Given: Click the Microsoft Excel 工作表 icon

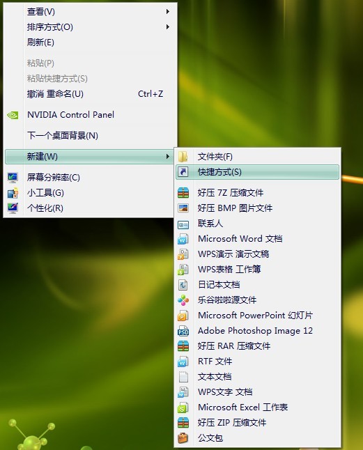Looking at the screenshot, I should coord(183,408).
